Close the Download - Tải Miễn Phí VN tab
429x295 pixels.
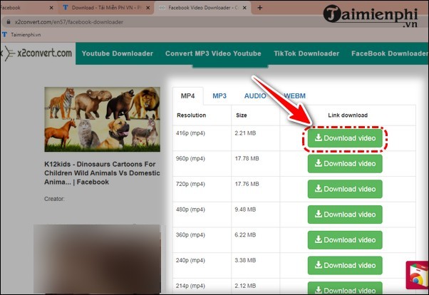coord(148,8)
